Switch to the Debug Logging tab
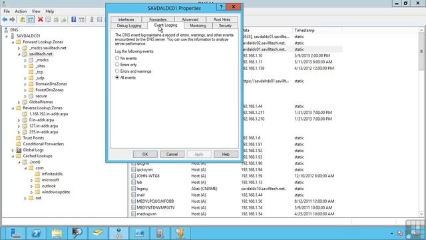Image resolution: width=426 pixels, height=240 pixels. click(129, 25)
